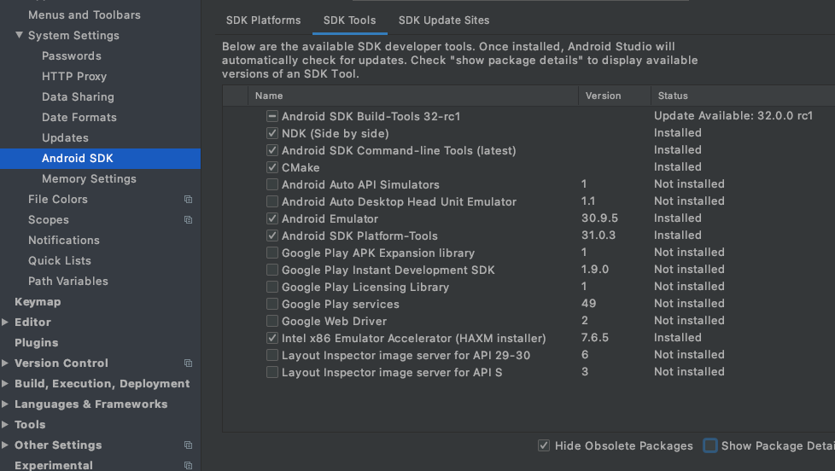Expand Build, Execution, Deployment node

click(x=5, y=384)
